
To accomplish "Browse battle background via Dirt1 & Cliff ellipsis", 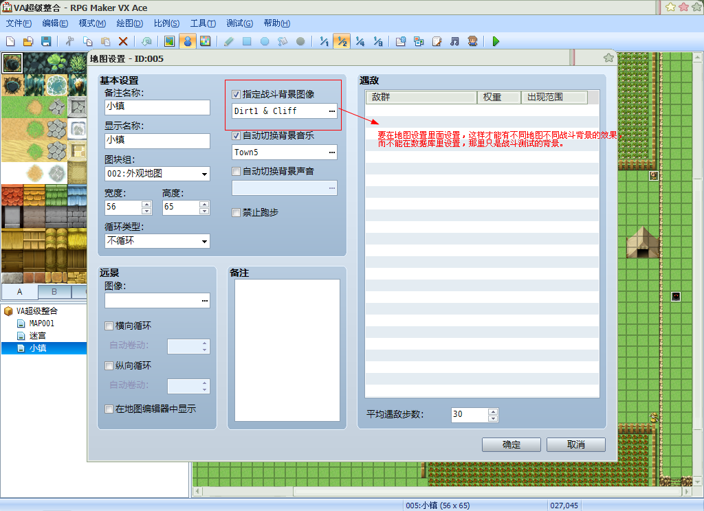I will tap(332, 111).
